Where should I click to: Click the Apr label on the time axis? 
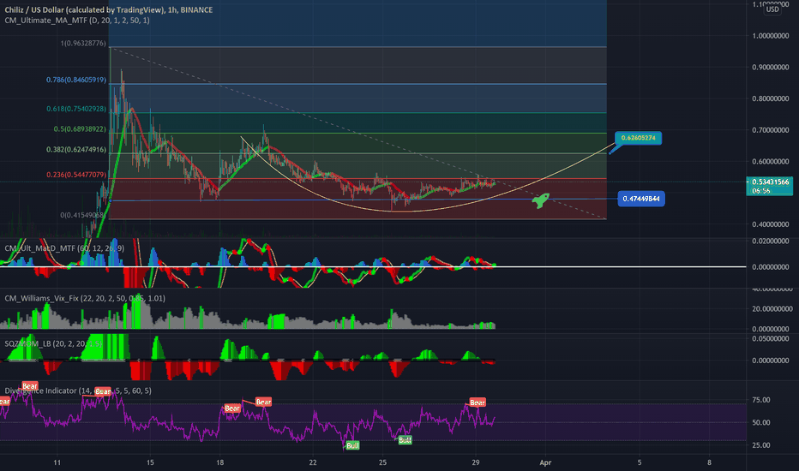(545, 462)
